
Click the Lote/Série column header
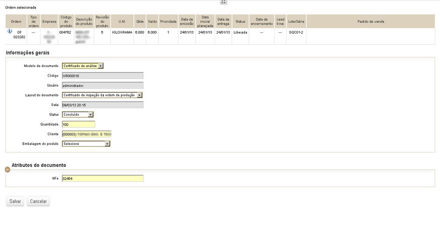[296, 22]
